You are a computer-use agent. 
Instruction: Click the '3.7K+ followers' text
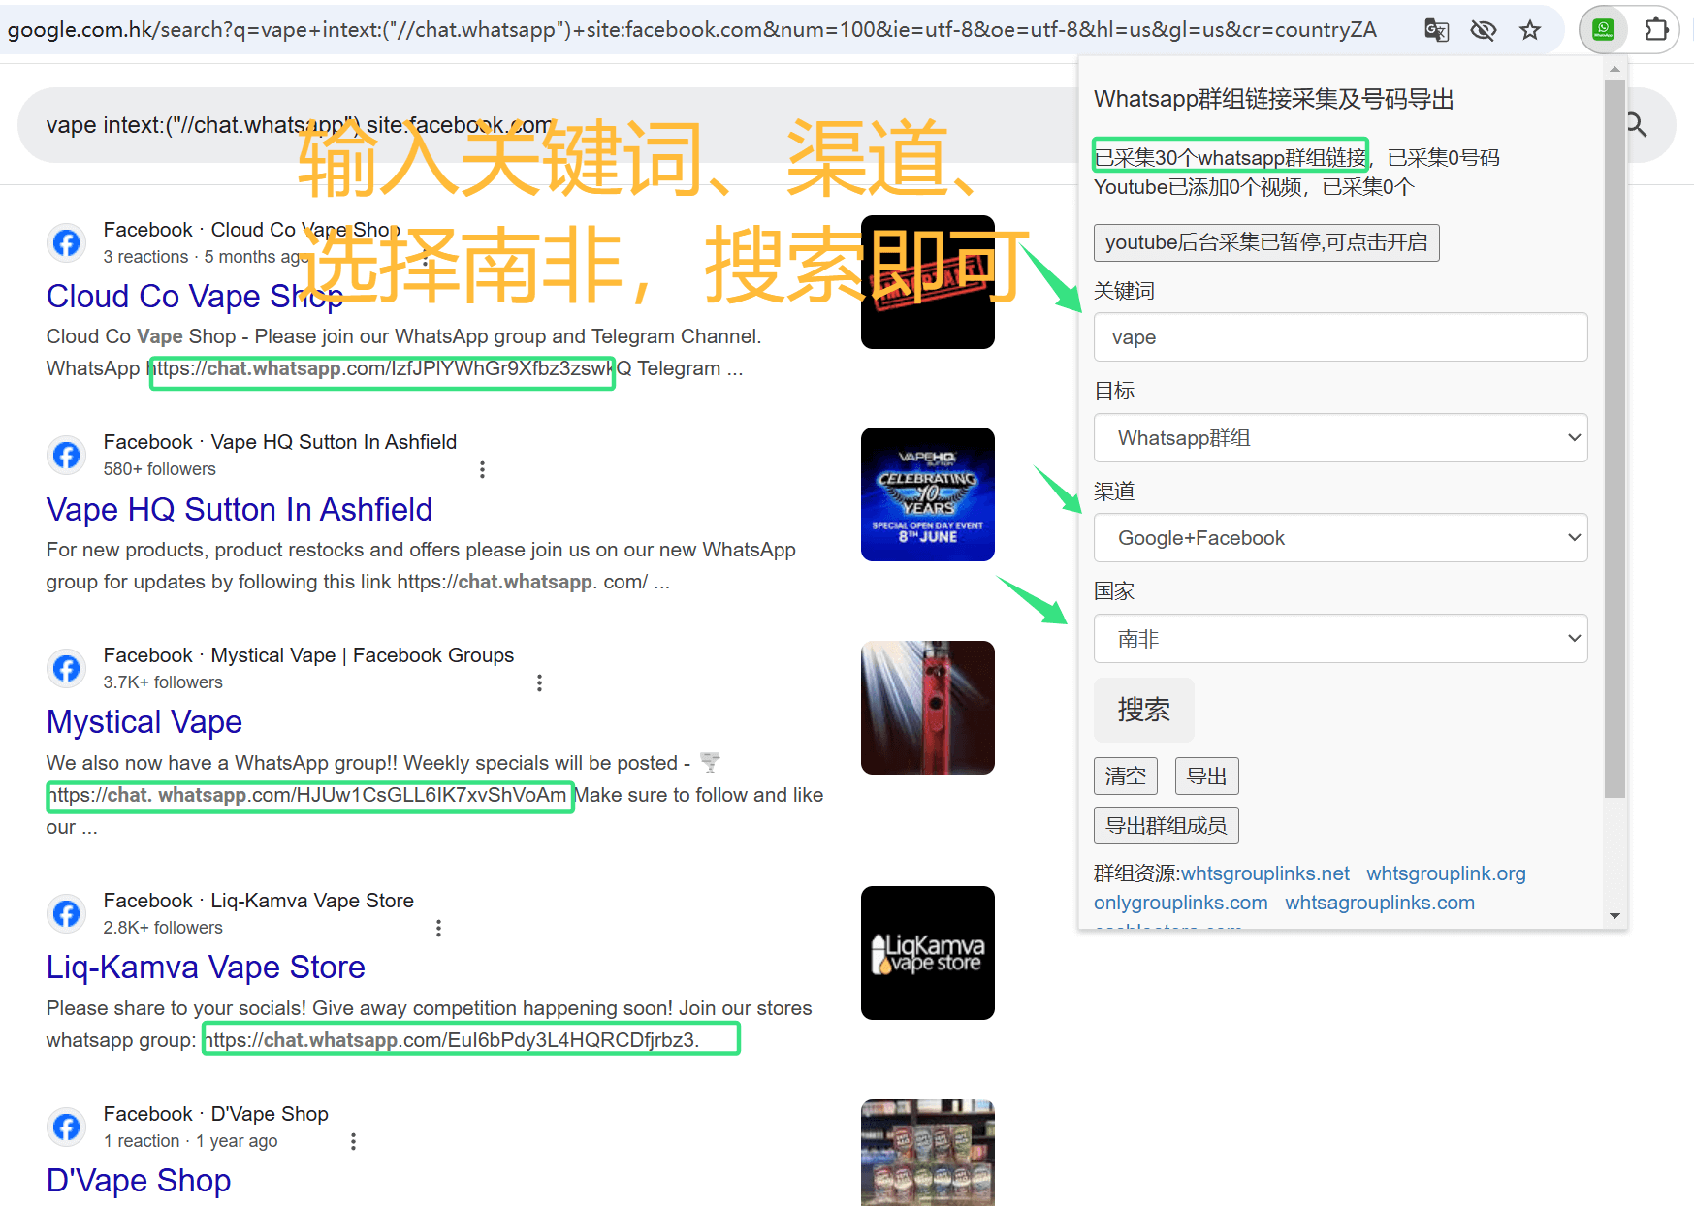tap(163, 682)
